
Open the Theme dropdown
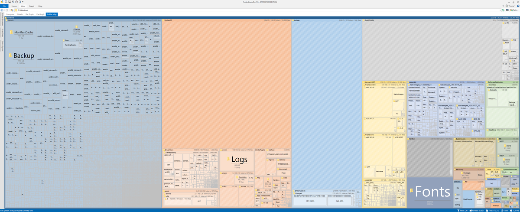pyautogui.click(x=510, y=6)
